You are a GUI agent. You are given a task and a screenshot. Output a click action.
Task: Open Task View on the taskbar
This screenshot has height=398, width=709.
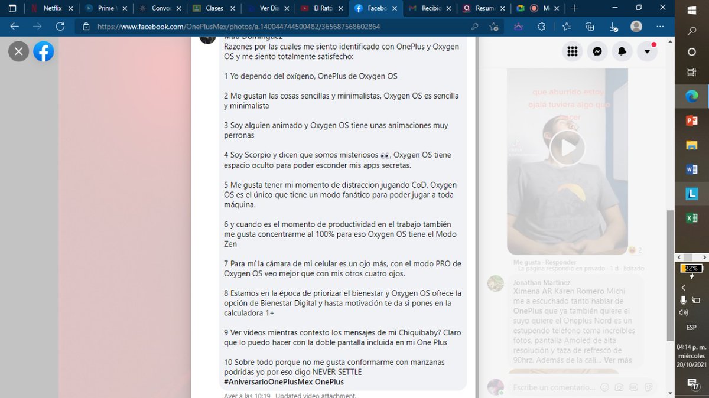click(x=692, y=72)
